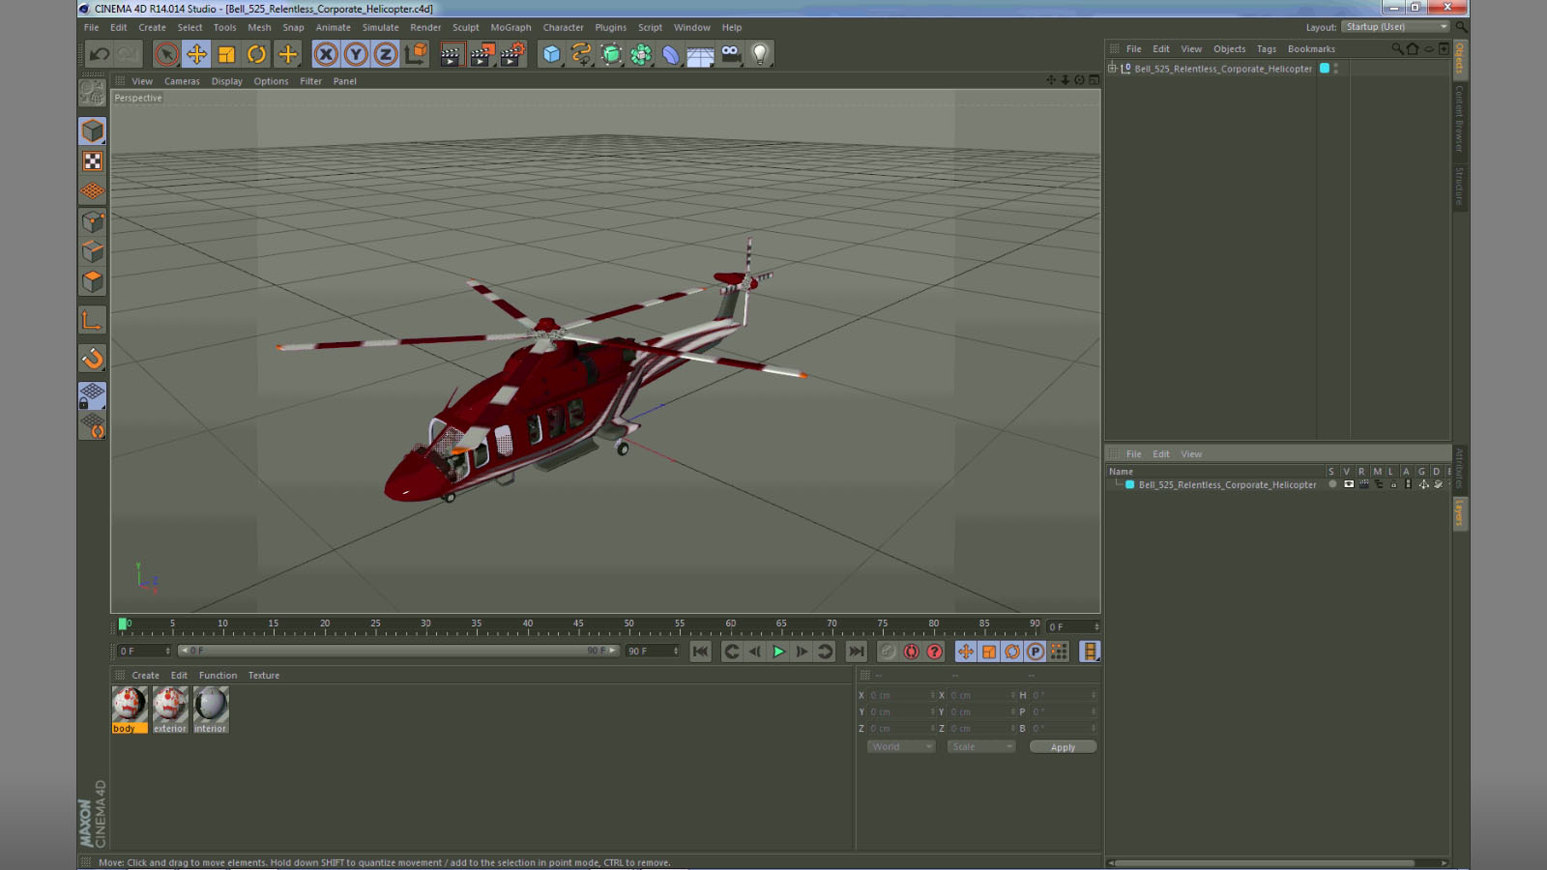Screen dimensions: 1547x870
Task: Toggle layer visibility eye for Bell_525 layer
Action: coord(1349,484)
